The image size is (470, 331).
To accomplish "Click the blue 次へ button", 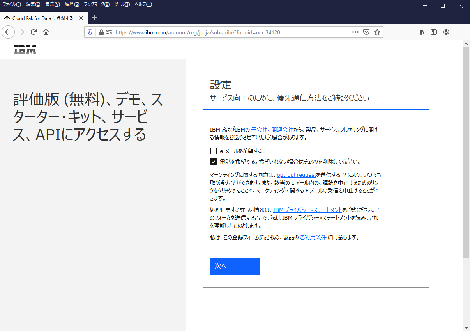I will [x=234, y=266].
